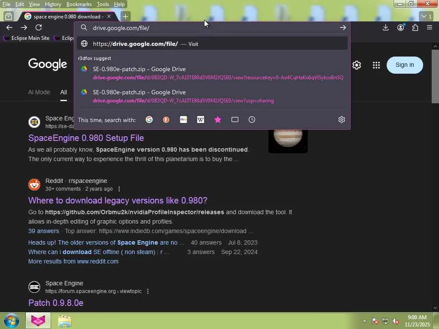Close the space engine 0.980 download tab
This screenshot has height=329, width=439.
coord(109,17)
